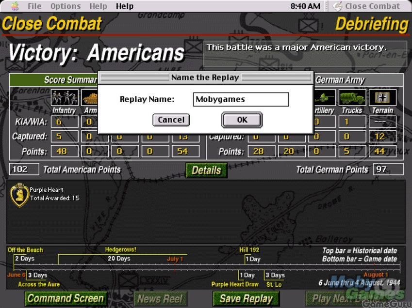Viewport: 412px width, 308px height.
Task: Click the News Reel button
Action: (160, 299)
